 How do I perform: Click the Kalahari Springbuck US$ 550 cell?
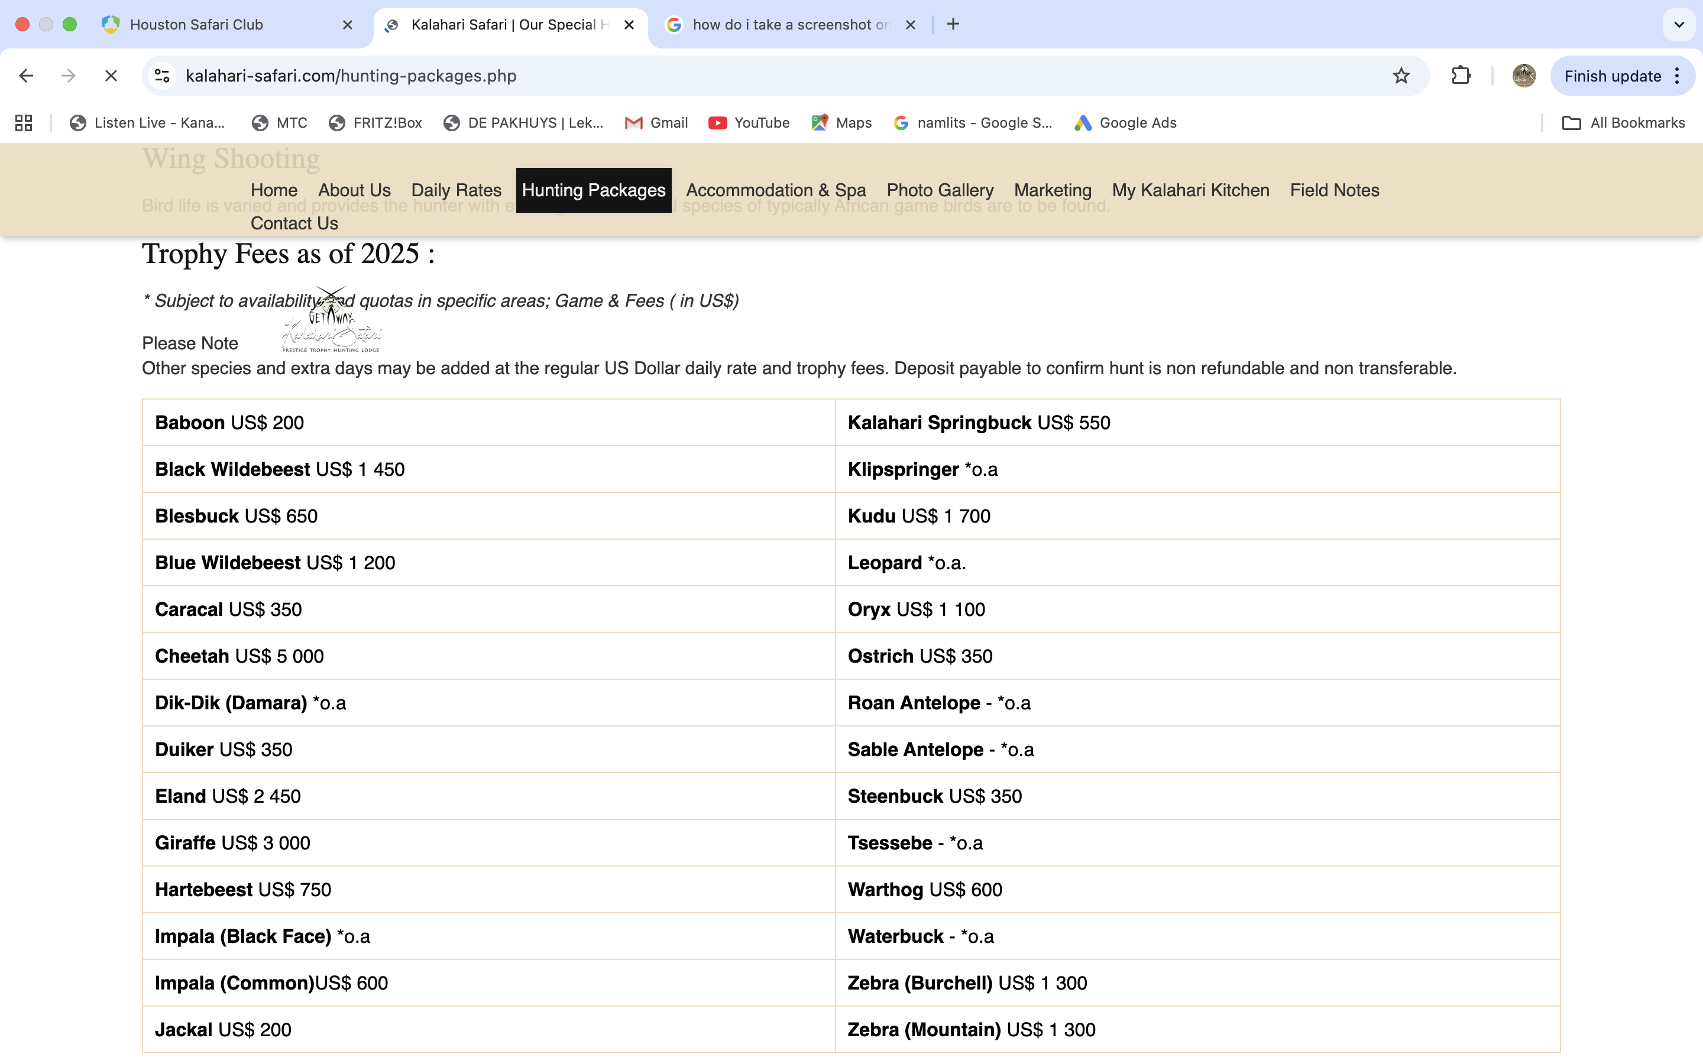point(1198,423)
